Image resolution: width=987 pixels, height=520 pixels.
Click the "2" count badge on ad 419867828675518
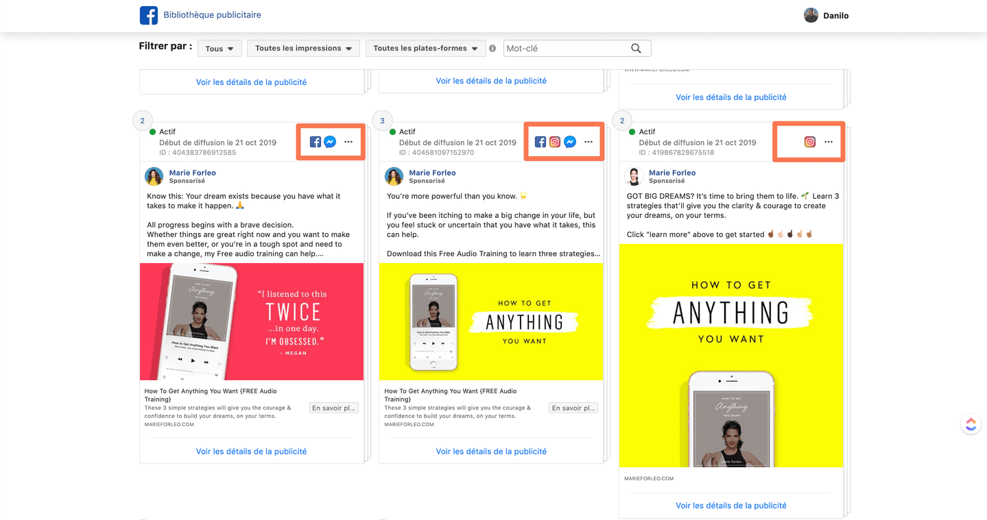622,121
